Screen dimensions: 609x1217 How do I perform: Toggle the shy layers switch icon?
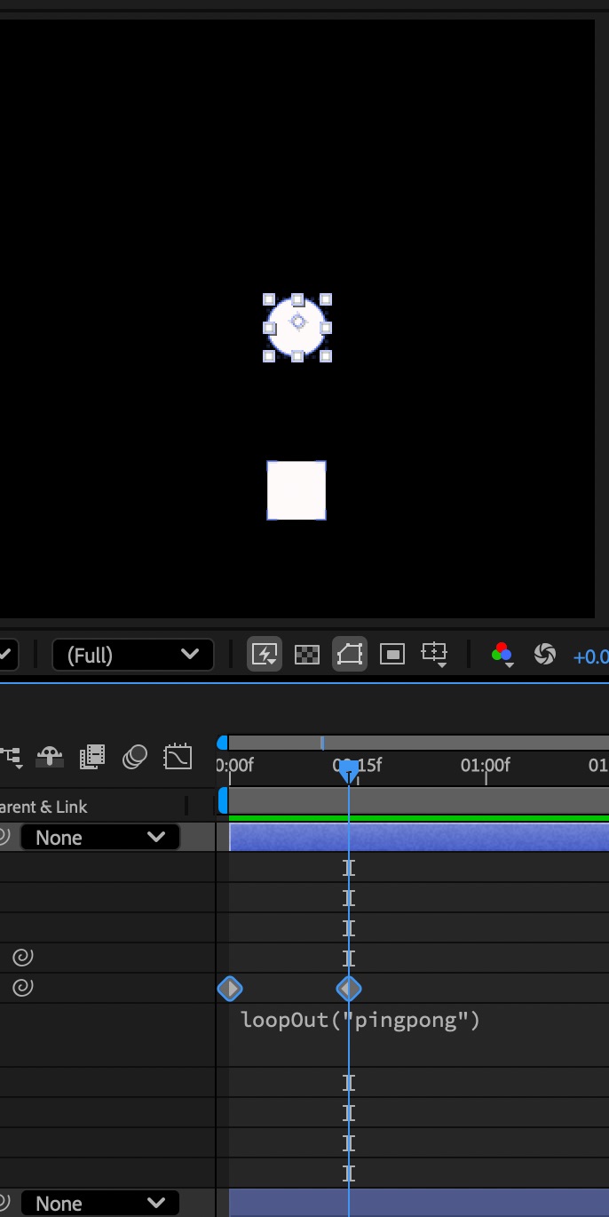tap(51, 757)
